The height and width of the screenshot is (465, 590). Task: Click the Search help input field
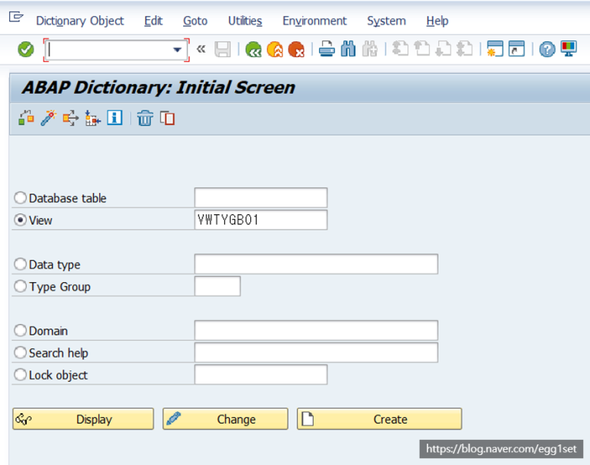[x=316, y=353]
